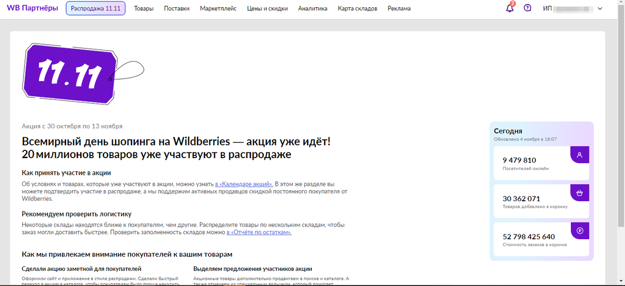625x286 pixels.
Task: Click the Сегодня widget heading
Action: (508, 131)
